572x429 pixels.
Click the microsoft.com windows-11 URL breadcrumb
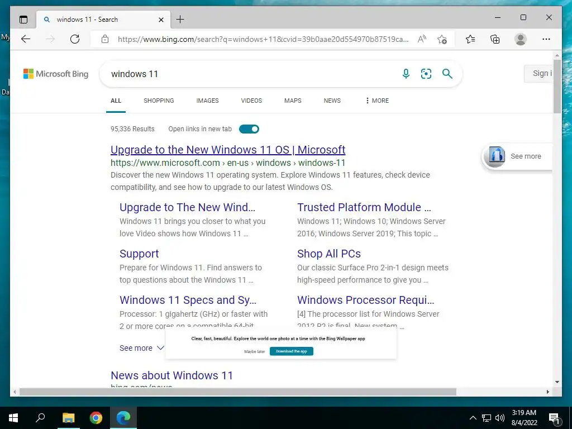click(x=228, y=163)
